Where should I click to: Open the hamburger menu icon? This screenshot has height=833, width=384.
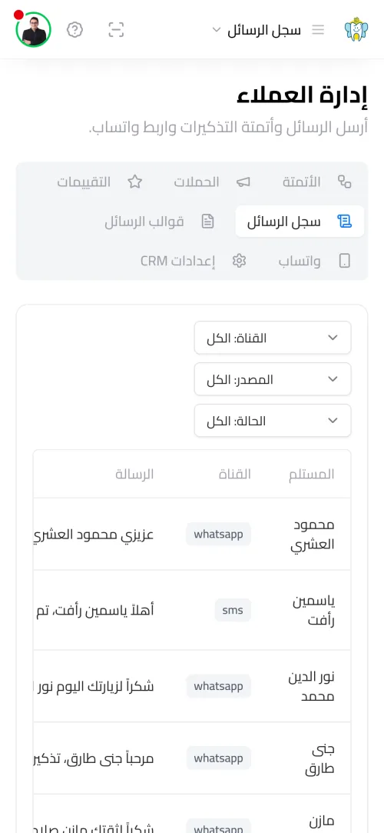tap(318, 30)
